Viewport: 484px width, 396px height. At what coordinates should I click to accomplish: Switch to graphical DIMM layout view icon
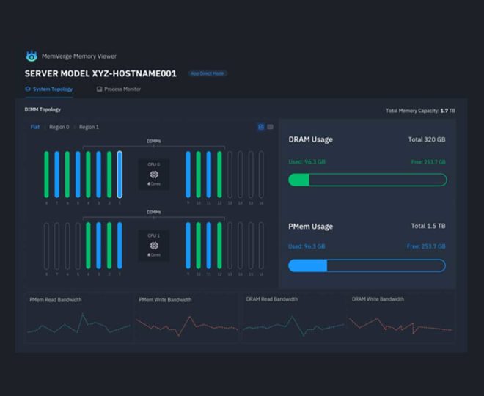pos(261,127)
